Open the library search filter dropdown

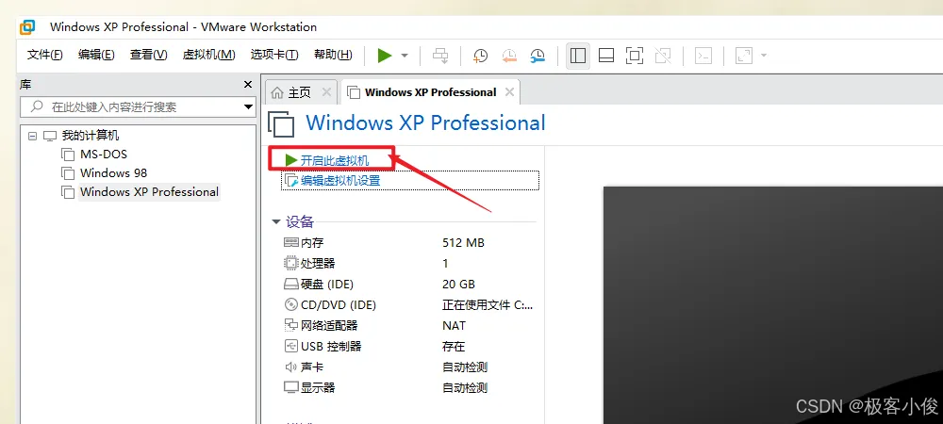249,107
